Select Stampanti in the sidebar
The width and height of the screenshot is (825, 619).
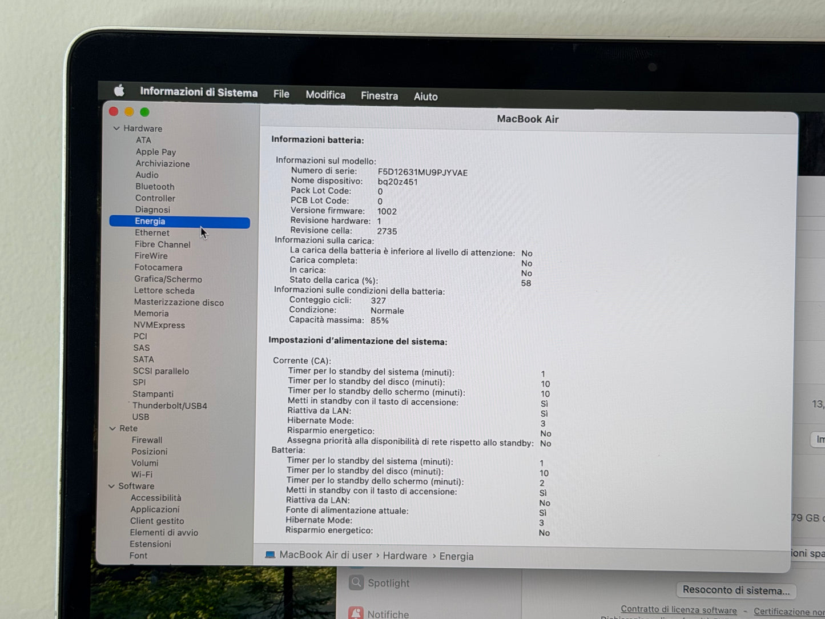152,394
